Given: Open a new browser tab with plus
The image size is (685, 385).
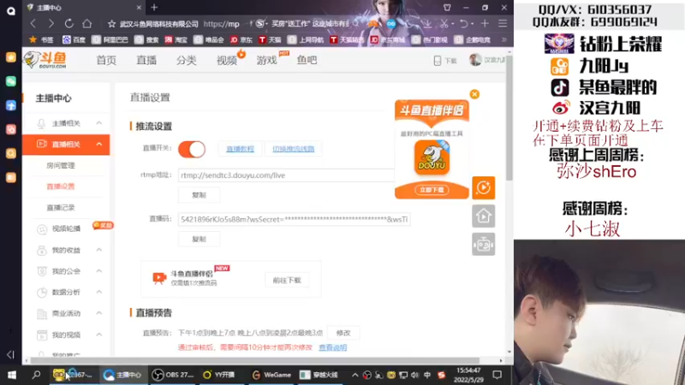Looking at the screenshot, I should pos(154,8).
